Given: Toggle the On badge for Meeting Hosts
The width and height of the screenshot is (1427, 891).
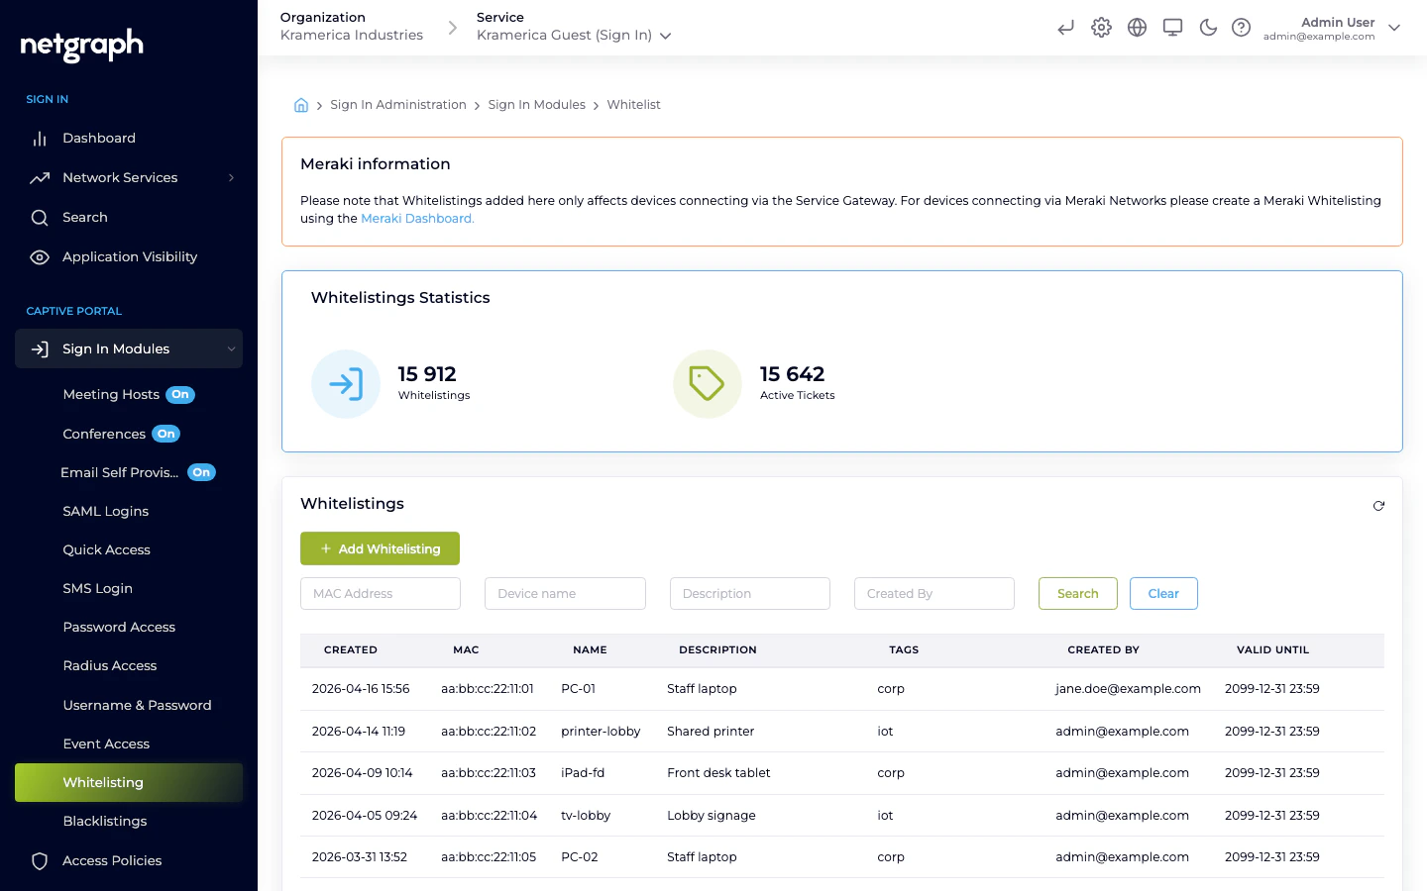Looking at the screenshot, I should click(179, 394).
